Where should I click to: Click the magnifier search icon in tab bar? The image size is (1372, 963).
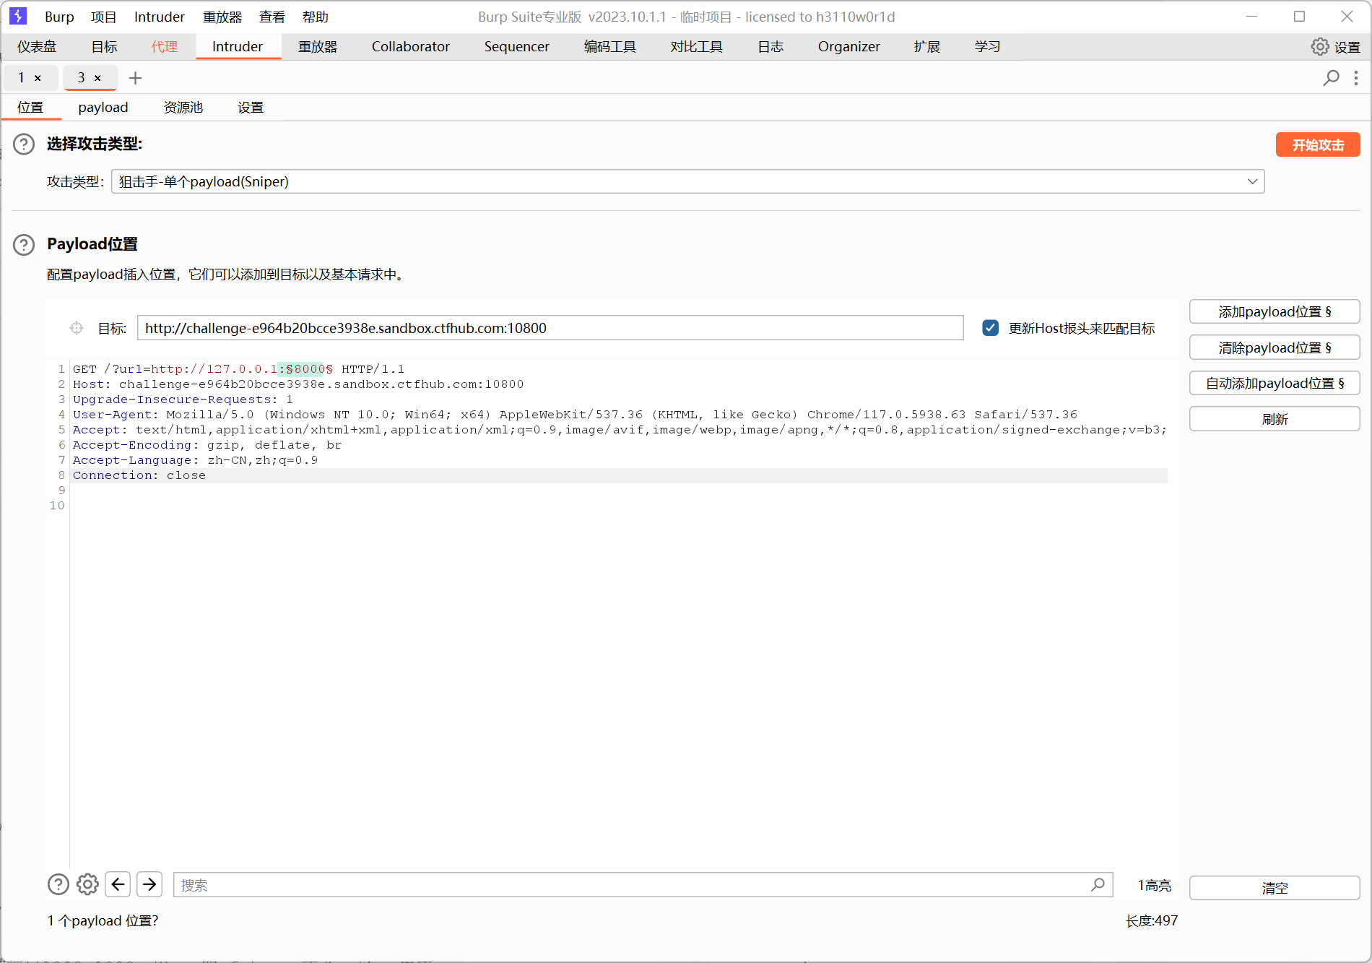pyautogui.click(x=1331, y=78)
